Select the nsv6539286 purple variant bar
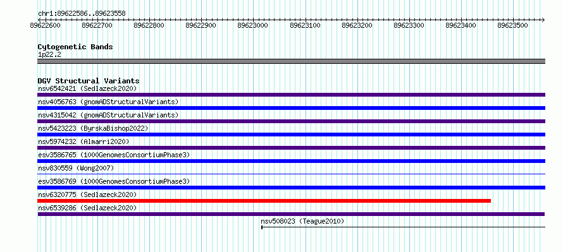563x252 pixels. [291, 214]
